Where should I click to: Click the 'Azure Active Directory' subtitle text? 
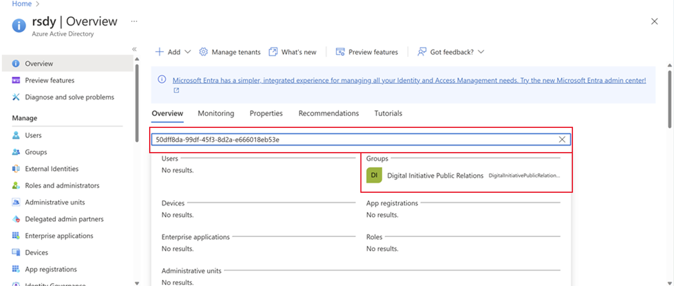pos(63,34)
